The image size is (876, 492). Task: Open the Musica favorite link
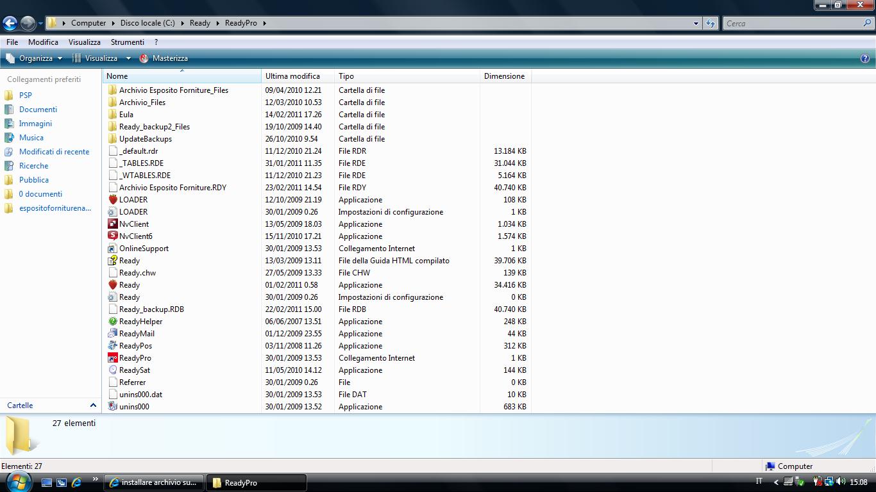(x=31, y=138)
